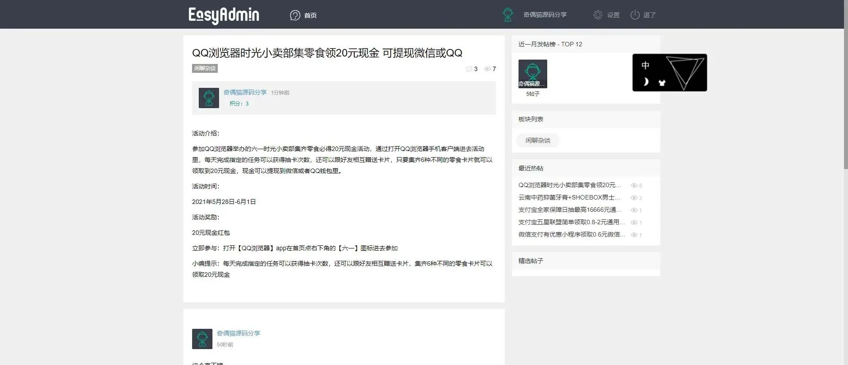The width and height of the screenshot is (848, 365).
Task: Go to 首页 home in header
Action: (303, 15)
